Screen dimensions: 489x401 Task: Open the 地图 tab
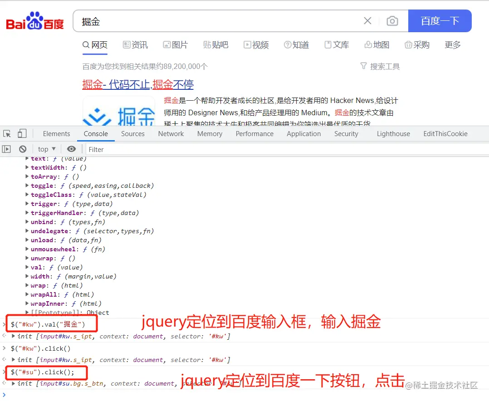click(x=377, y=45)
